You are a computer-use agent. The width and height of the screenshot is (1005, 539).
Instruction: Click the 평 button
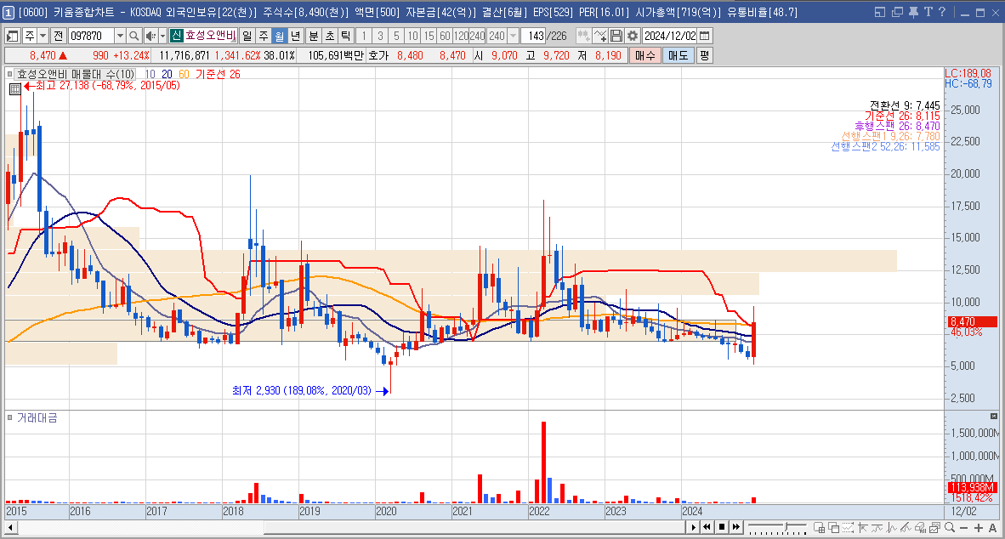[x=704, y=56]
